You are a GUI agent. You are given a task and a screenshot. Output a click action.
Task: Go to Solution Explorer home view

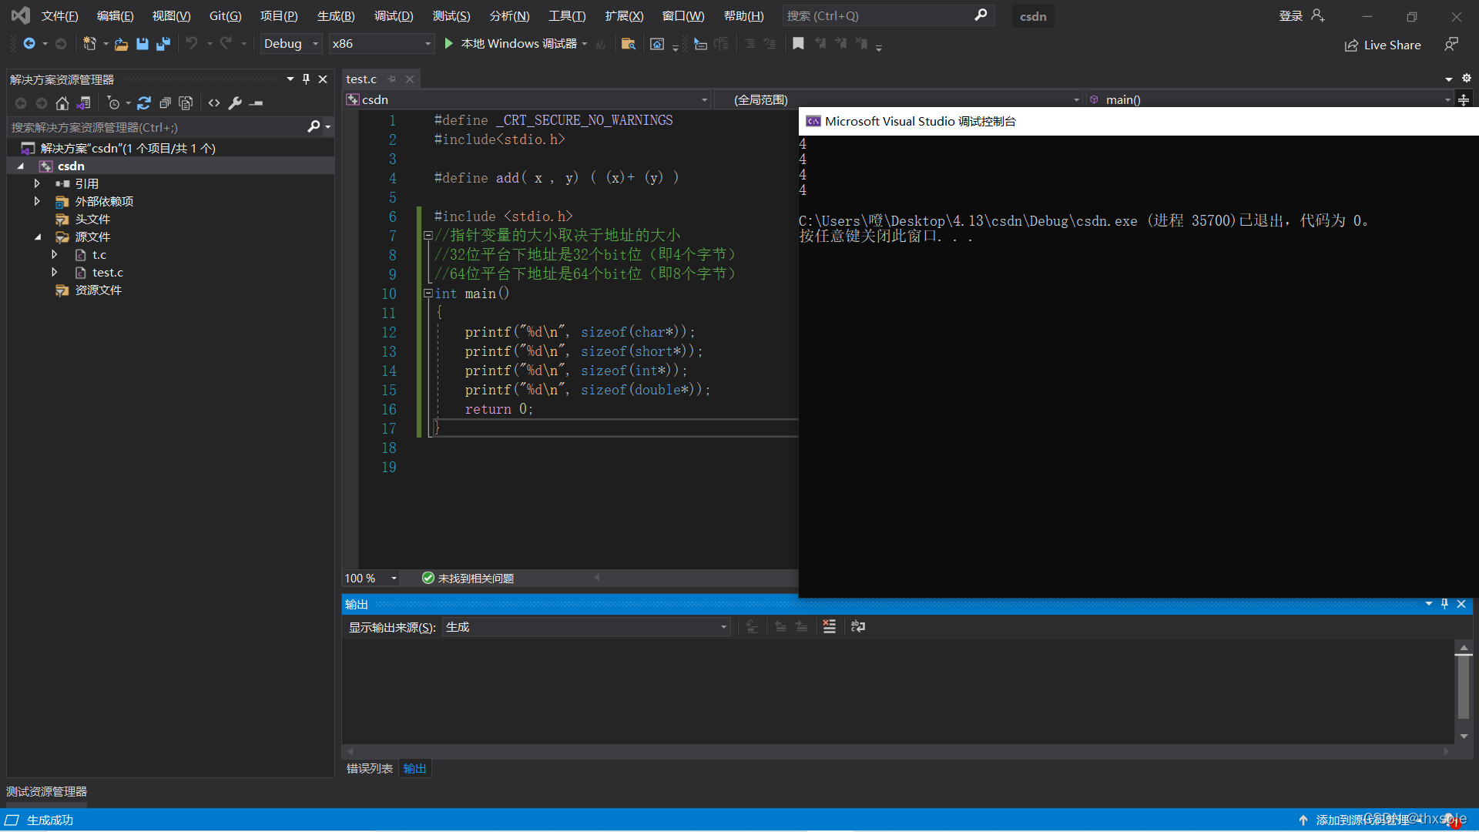[62, 102]
